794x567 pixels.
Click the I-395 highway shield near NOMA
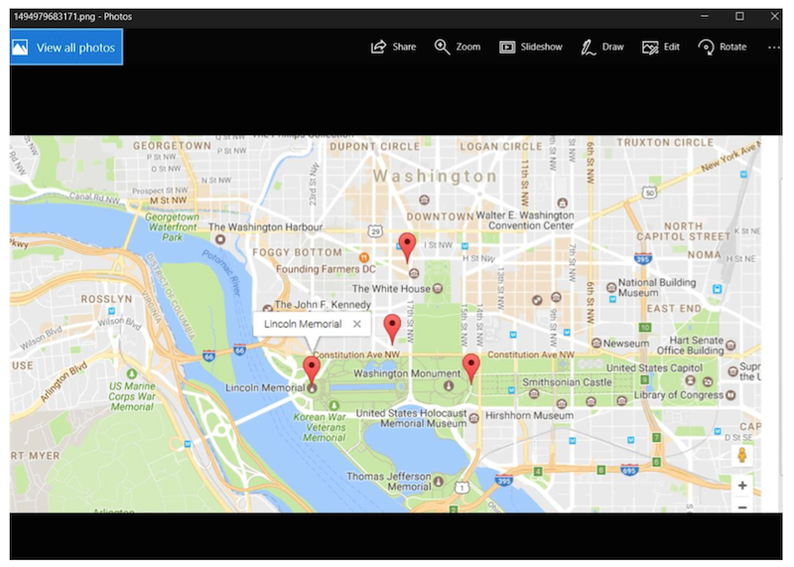point(642,258)
